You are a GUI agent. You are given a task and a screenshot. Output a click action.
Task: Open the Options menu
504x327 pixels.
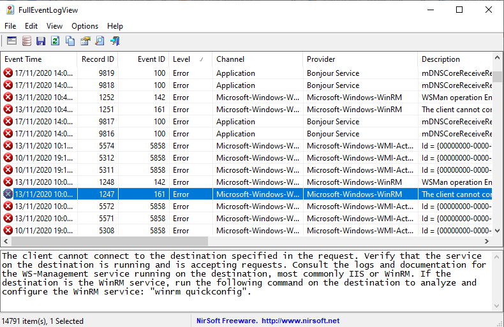click(x=85, y=26)
